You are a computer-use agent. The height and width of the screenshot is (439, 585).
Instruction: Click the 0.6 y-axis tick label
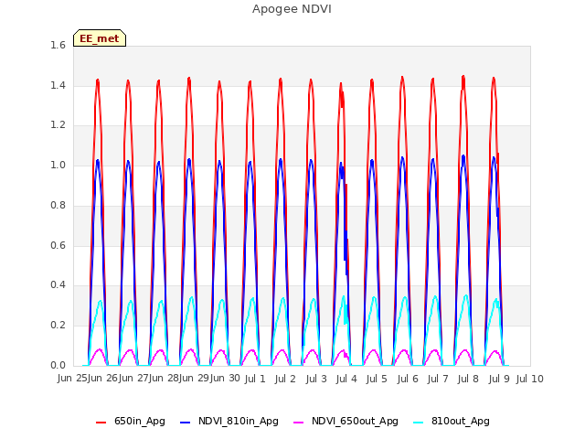[58, 245]
